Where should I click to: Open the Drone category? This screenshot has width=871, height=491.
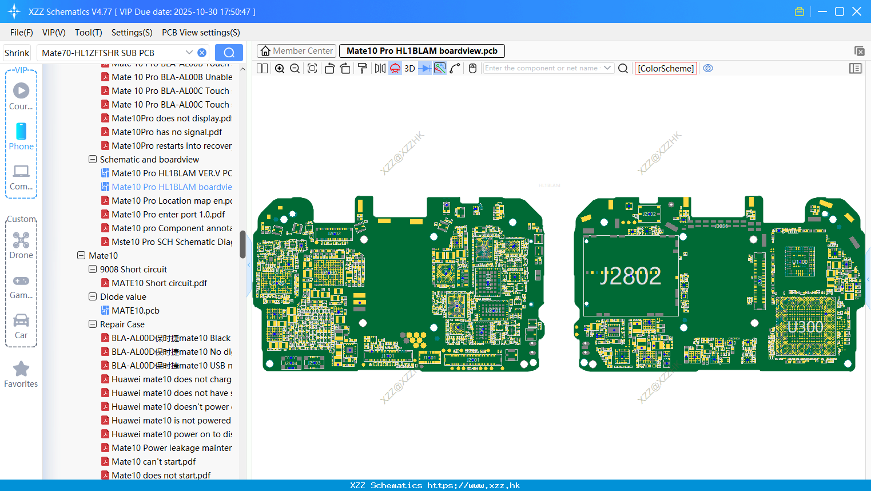[x=21, y=245]
